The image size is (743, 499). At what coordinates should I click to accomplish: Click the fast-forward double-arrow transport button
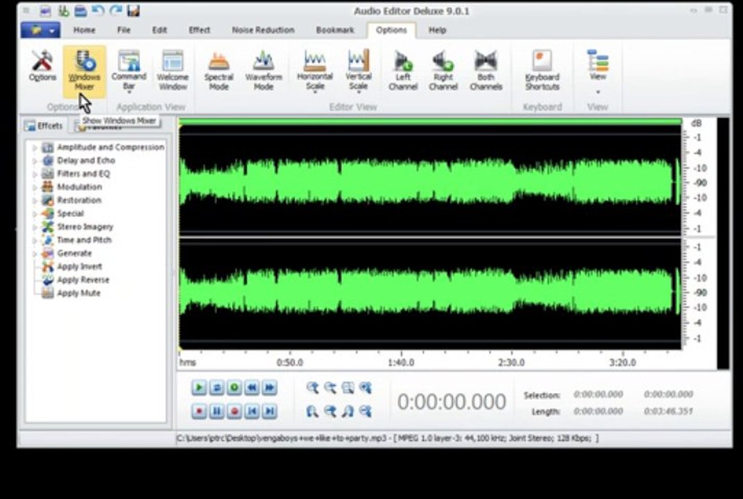[x=269, y=387]
